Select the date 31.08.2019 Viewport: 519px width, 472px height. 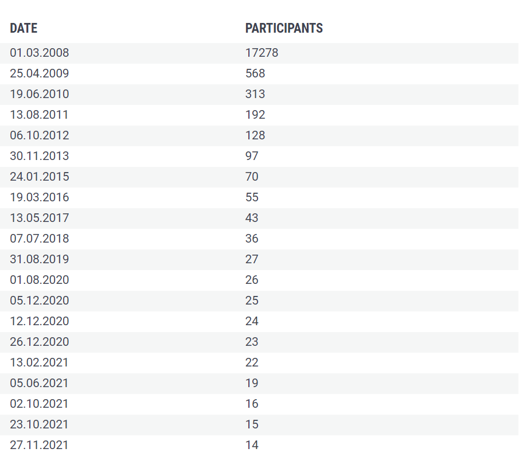[x=39, y=259]
